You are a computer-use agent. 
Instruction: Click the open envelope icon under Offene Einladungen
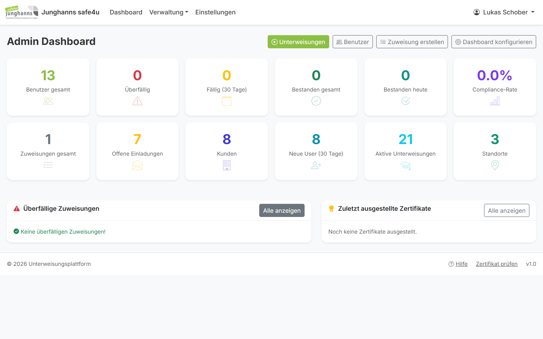137,165
